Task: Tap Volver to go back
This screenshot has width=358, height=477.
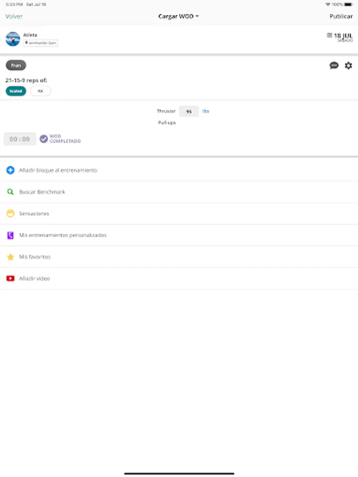Action: click(14, 16)
